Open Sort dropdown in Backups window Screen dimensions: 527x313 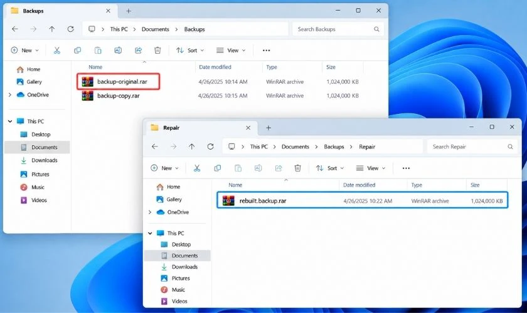click(190, 50)
